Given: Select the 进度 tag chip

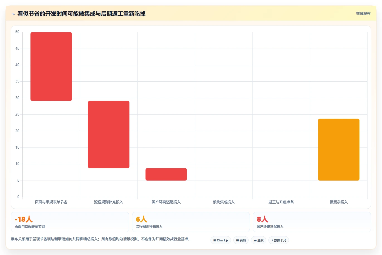Looking at the screenshot, I should pos(259,240).
